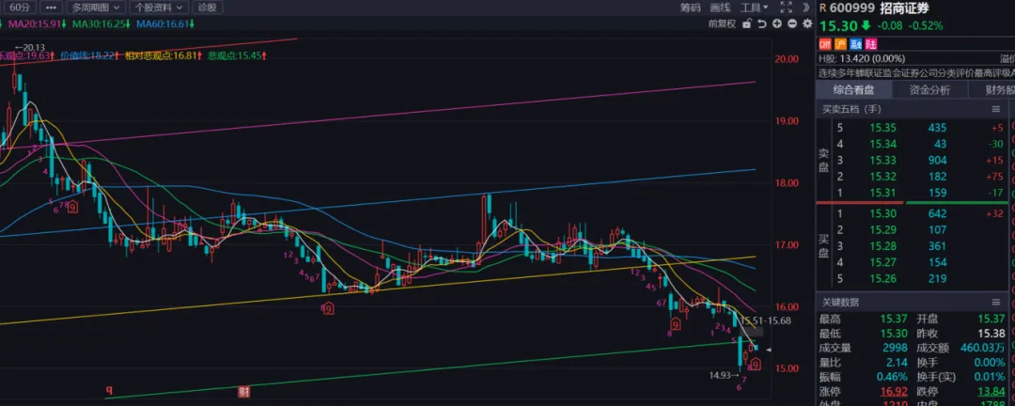The width and height of the screenshot is (1015, 406).
Task: Click the MA30:16.25 indicator label
Action: coord(101,23)
